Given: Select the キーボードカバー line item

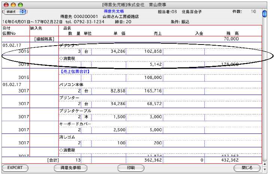Looking at the screenshot, I should point(75,124).
